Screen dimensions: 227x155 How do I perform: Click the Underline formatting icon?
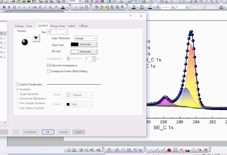(14, 7)
